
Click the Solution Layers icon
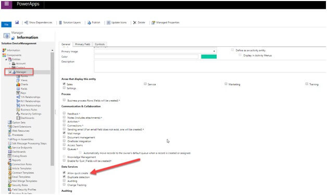pos(60,22)
